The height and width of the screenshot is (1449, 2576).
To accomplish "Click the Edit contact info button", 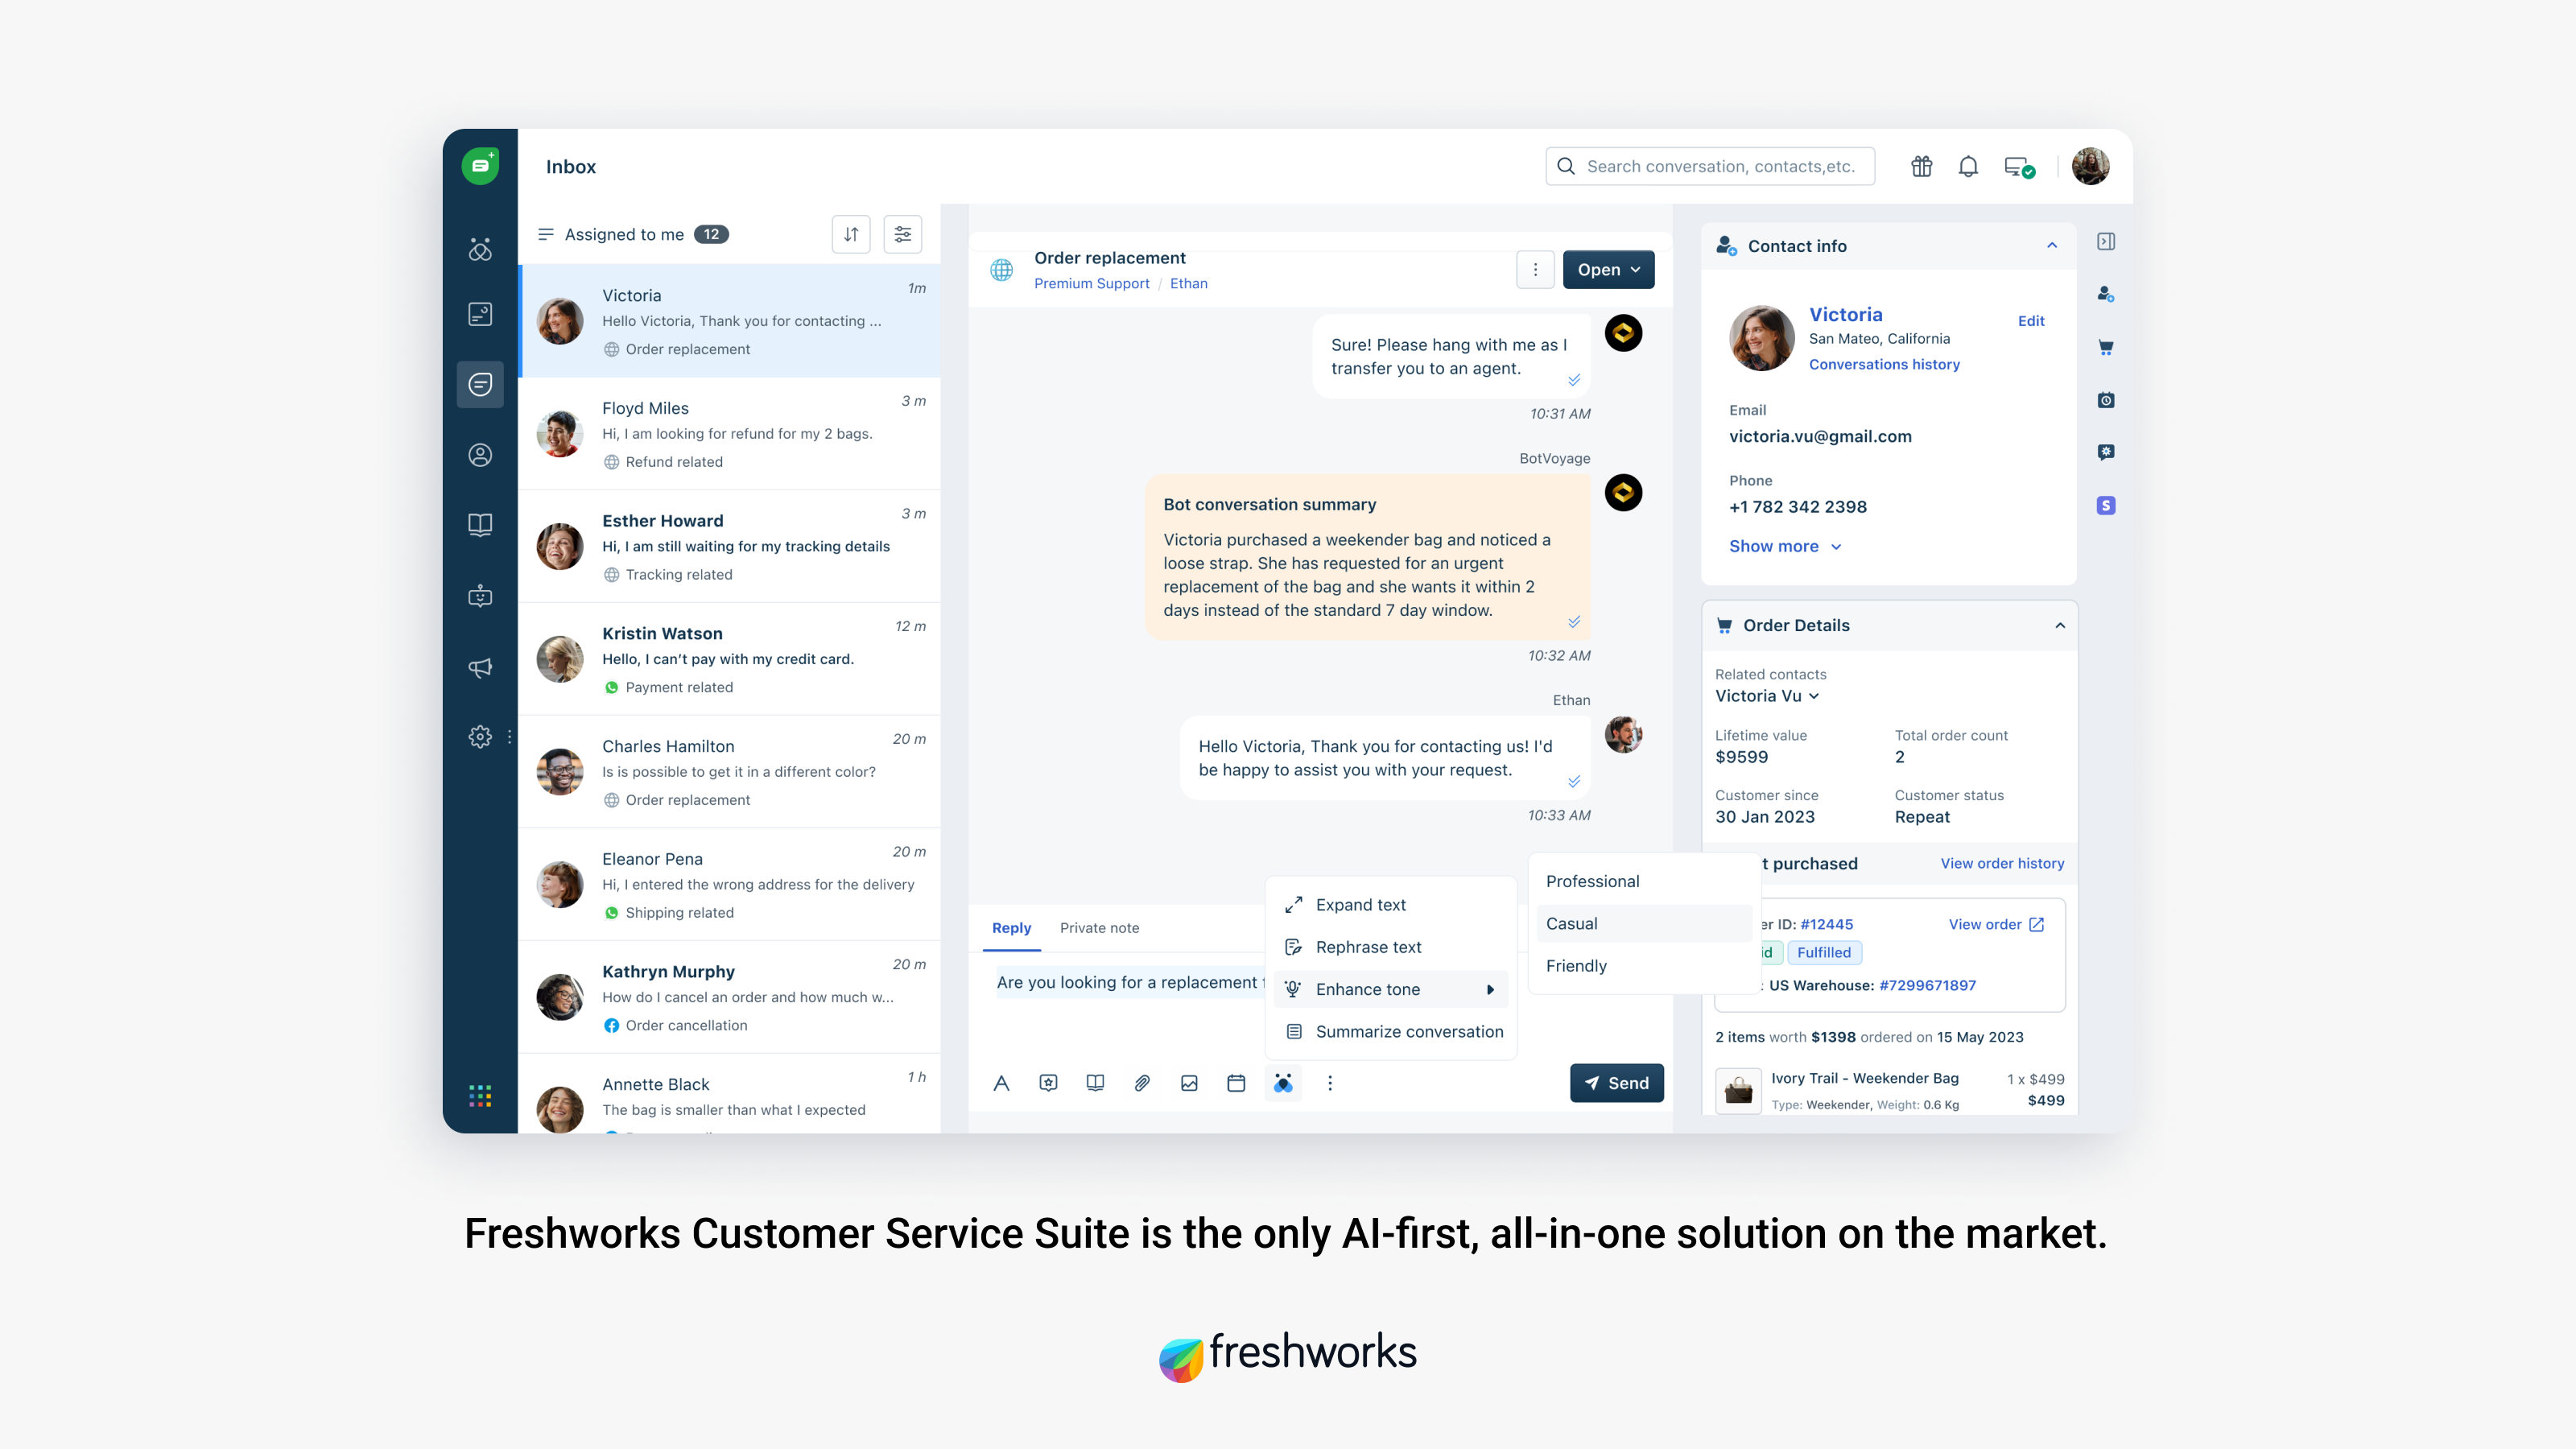I will pyautogui.click(x=2029, y=320).
